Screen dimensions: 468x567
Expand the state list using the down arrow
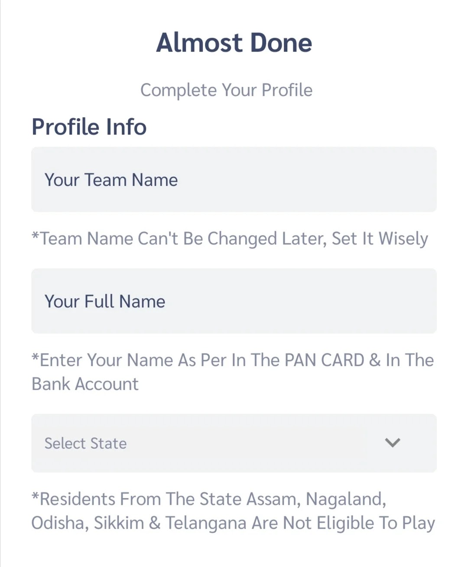[393, 443]
